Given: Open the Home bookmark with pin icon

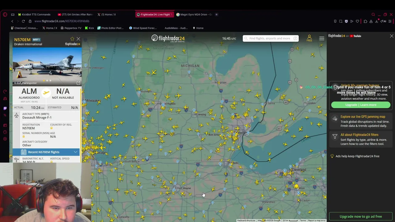Looking at the screenshot, I should [198, 28].
